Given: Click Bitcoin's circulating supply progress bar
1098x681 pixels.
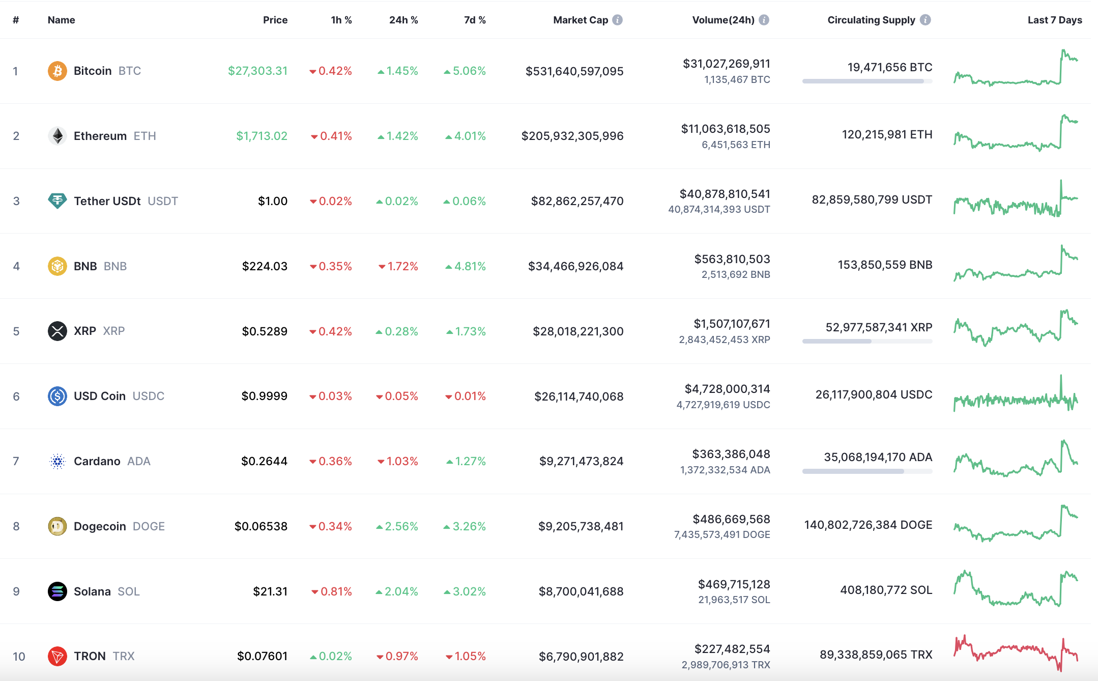Looking at the screenshot, I should (866, 80).
